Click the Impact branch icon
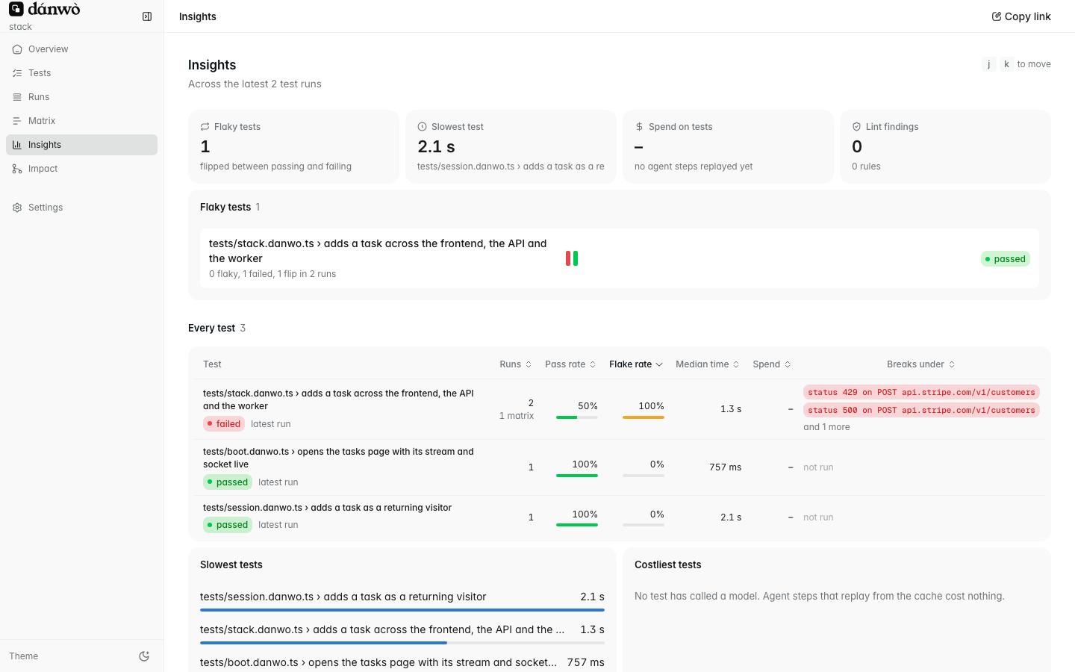 (17, 169)
